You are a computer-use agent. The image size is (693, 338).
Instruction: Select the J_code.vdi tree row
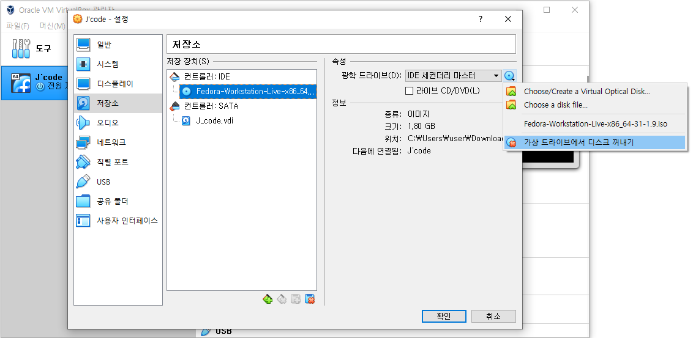tap(242, 120)
